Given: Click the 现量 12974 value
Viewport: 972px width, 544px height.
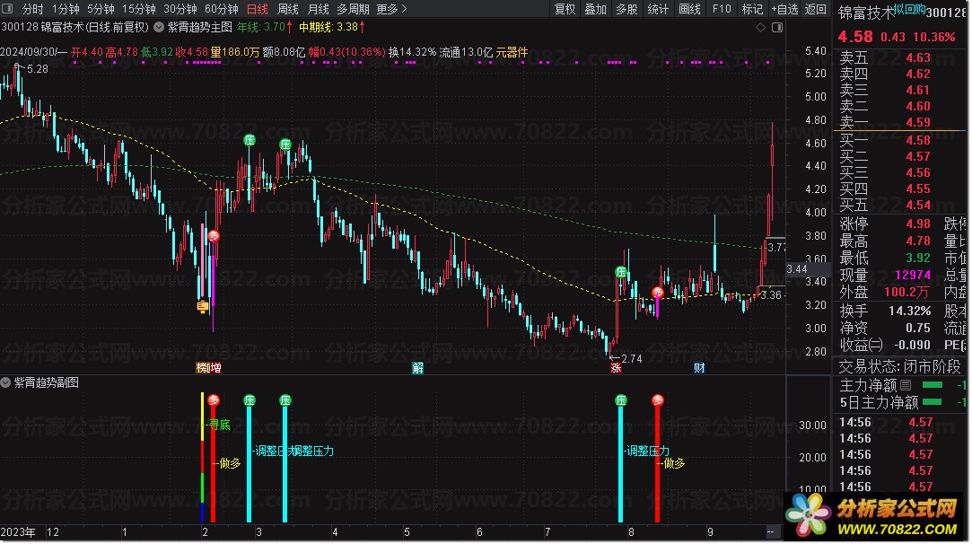Looking at the screenshot, I should (913, 275).
